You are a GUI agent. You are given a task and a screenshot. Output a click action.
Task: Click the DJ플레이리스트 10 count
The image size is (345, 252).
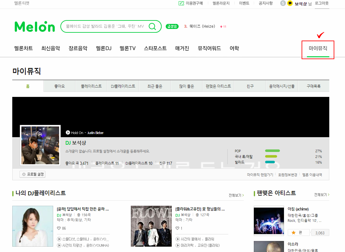[x=139, y=163]
